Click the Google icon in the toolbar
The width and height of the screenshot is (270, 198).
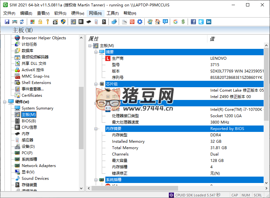(x=176, y=22)
